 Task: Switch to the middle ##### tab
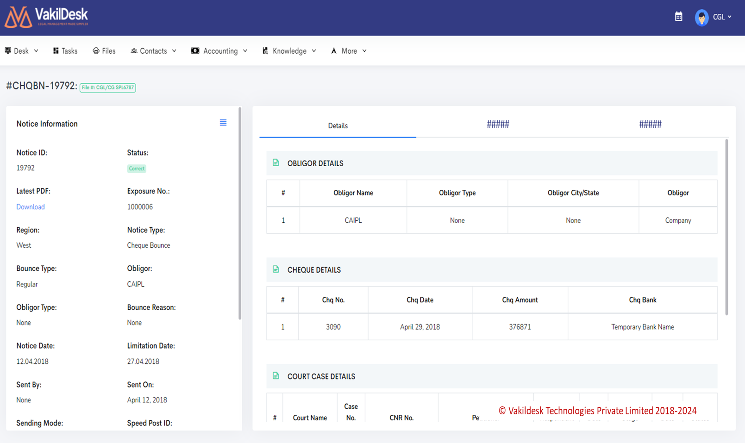[498, 124]
